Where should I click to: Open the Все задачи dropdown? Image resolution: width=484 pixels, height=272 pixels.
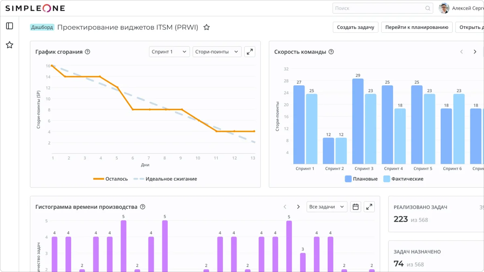click(327, 207)
